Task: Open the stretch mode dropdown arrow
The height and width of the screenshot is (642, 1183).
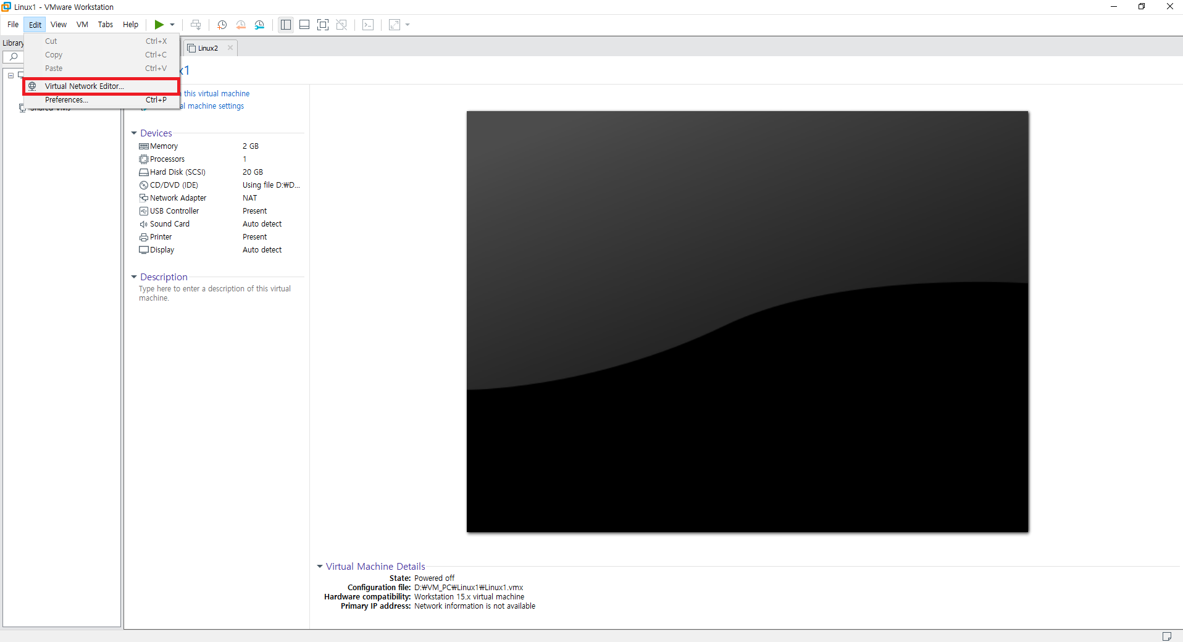Action: (x=408, y=25)
